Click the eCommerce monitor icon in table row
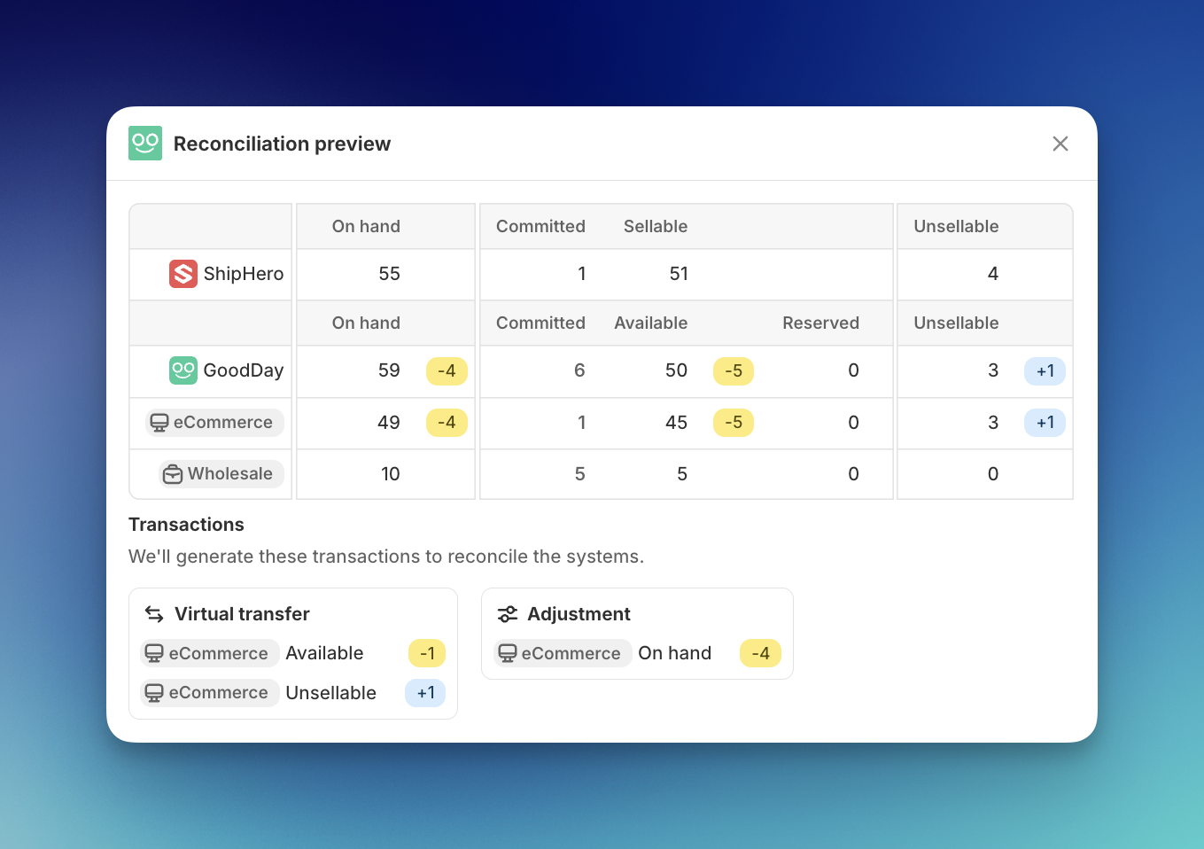The image size is (1204, 849). 159,423
